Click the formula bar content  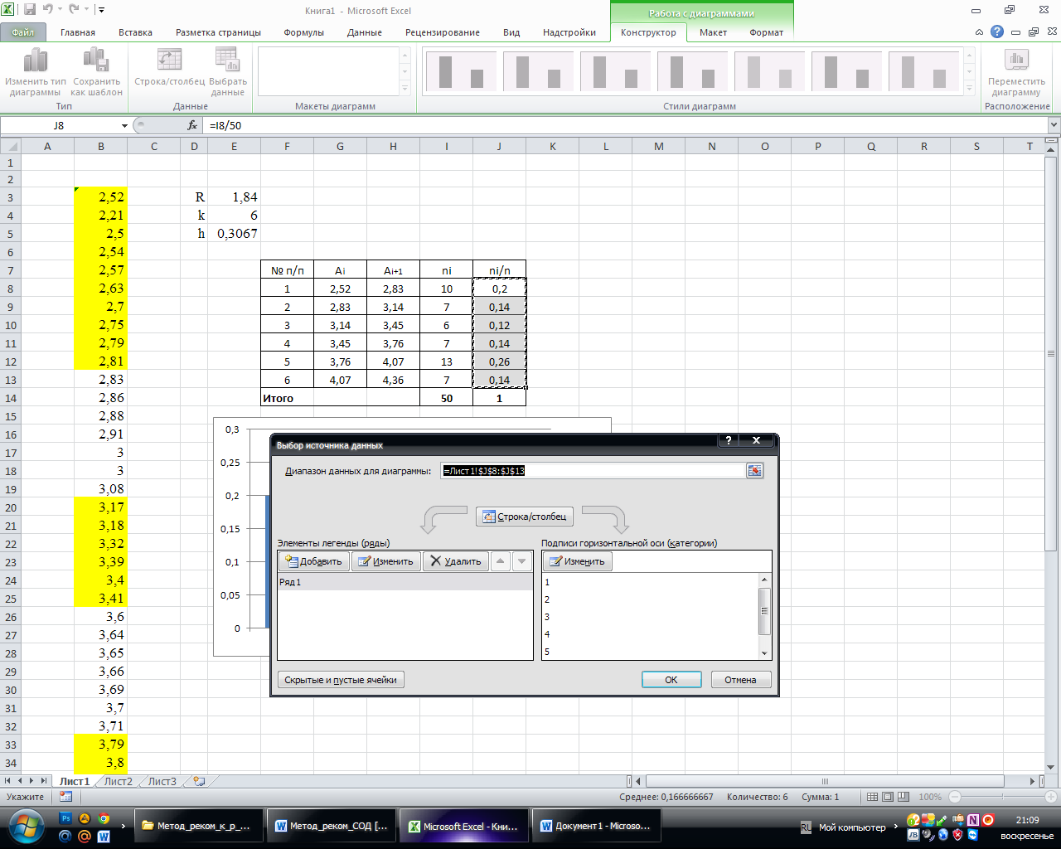[626, 125]
